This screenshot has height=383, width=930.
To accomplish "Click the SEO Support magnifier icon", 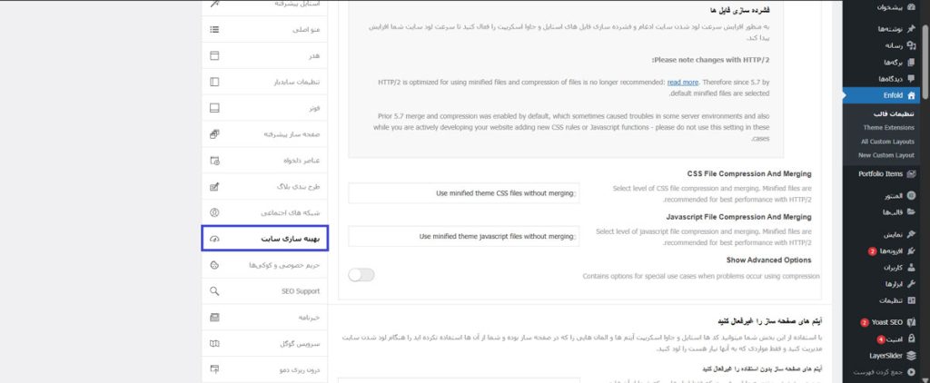I will point(214,291).
